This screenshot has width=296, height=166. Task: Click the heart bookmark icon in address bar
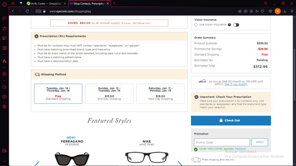[262, 11]
